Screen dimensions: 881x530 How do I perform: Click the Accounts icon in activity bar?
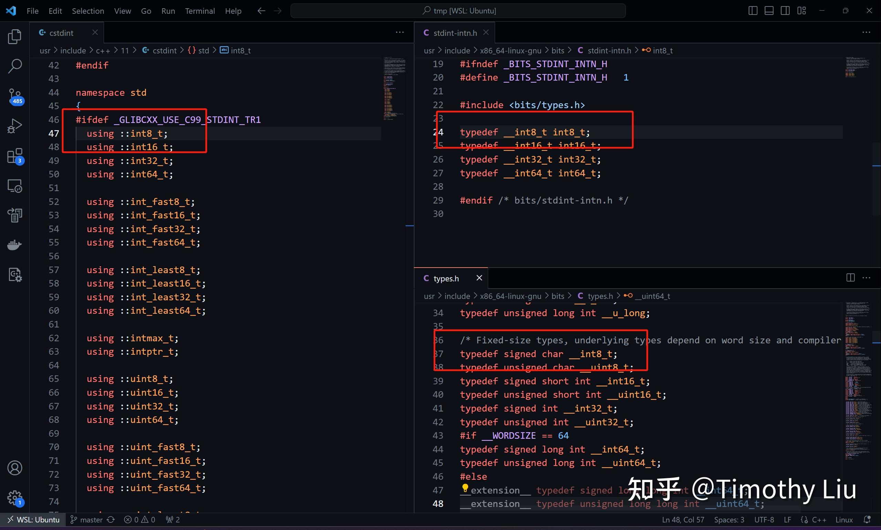point(15,468)
